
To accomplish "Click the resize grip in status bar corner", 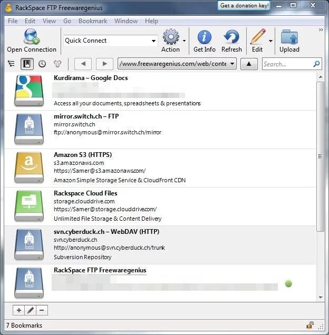I will [321, 327].
